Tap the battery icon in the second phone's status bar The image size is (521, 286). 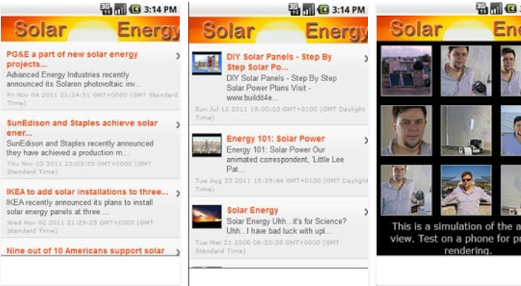point(323,9)
